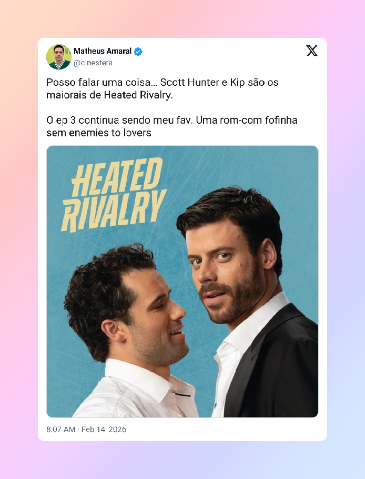Click the yellow HEATED word on the poster

click(117, 177)
